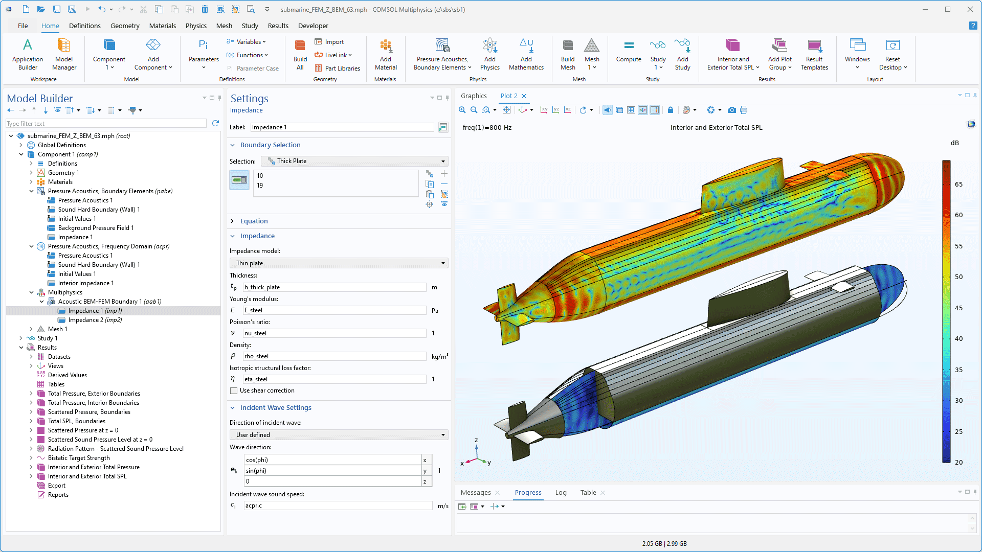The image size is (982, 552).
Task: Select the Bistatic Target Strength node
Action: click(x=79, y=458)
